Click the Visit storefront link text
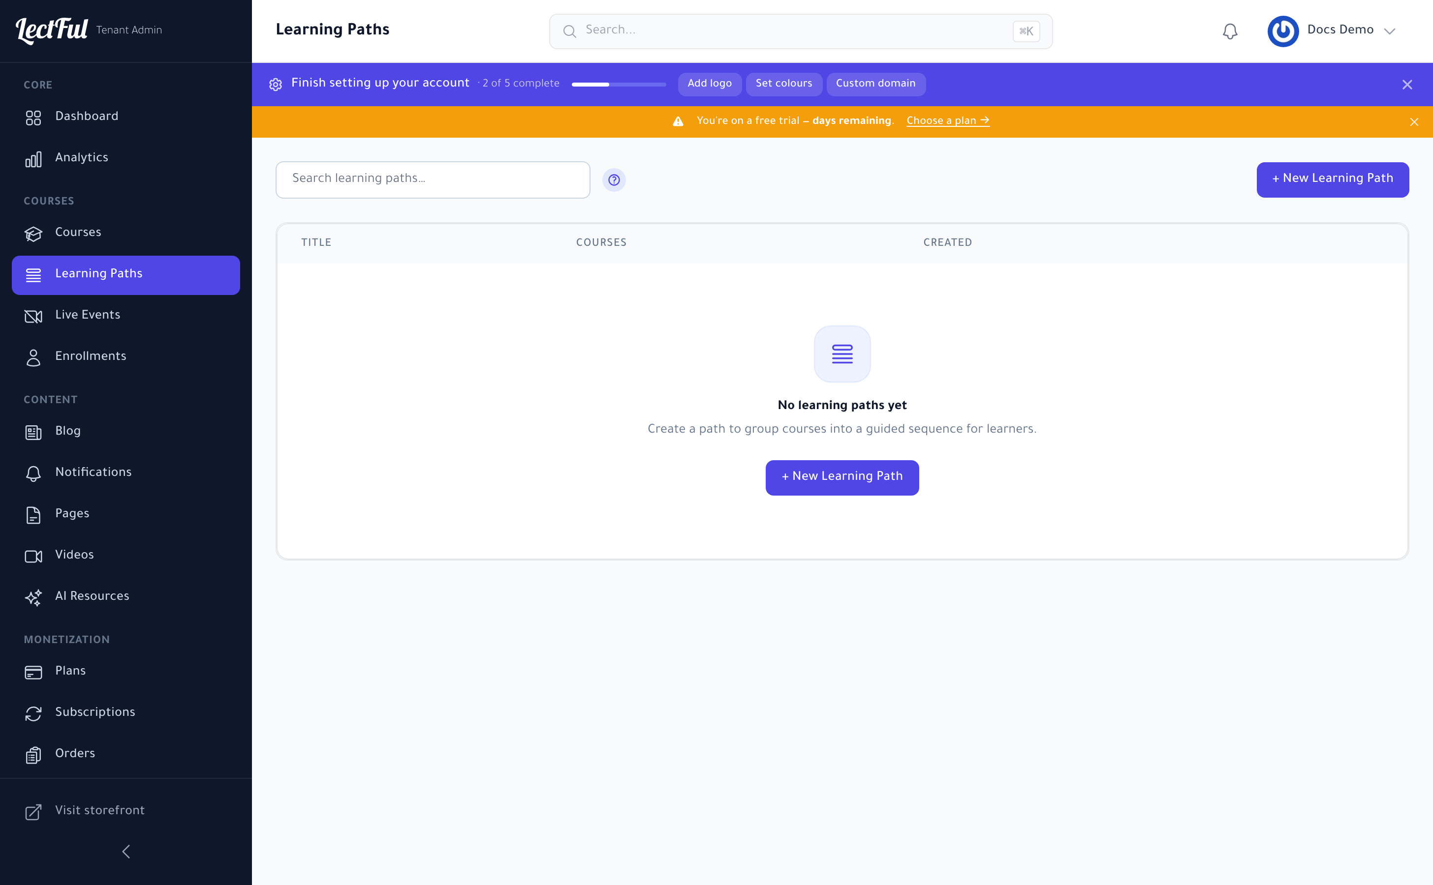Screen dimensions: 1433x885 point(99,811)
